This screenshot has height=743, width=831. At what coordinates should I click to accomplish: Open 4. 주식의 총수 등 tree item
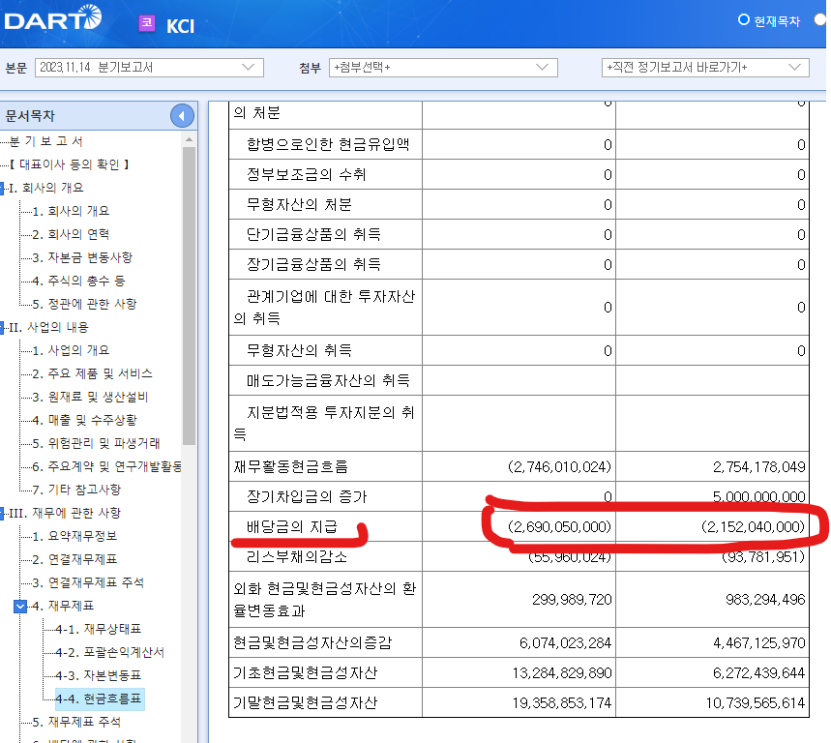coord(78,281)
